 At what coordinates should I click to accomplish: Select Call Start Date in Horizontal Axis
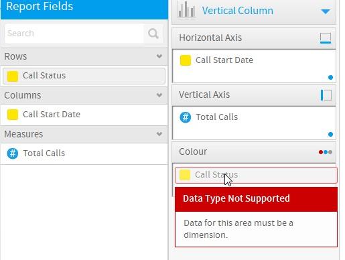[224, 60]
